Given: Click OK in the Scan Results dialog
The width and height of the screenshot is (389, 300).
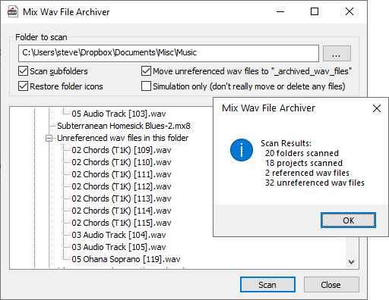Looking at the screenshot, I should click(348, 220).
